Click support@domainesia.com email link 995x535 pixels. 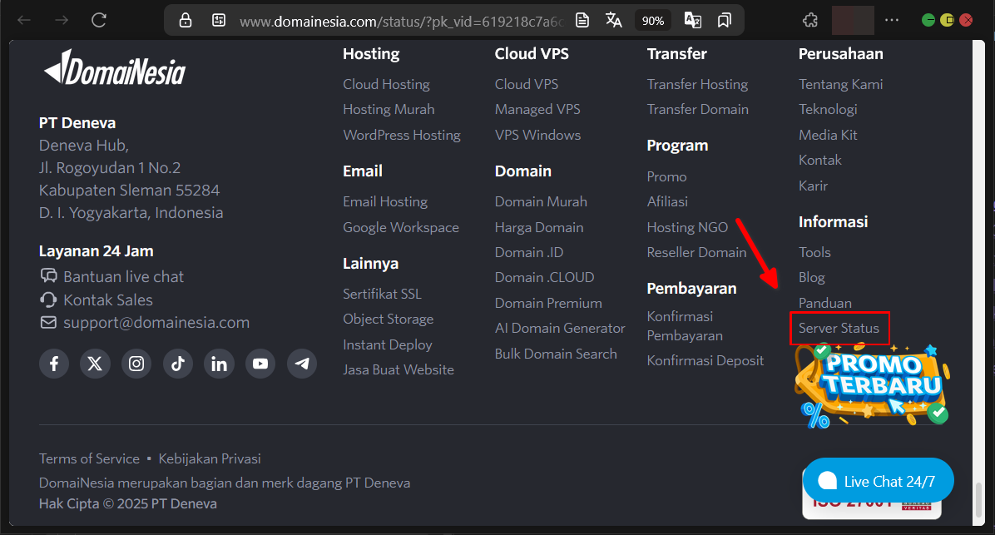pos(156,322)
